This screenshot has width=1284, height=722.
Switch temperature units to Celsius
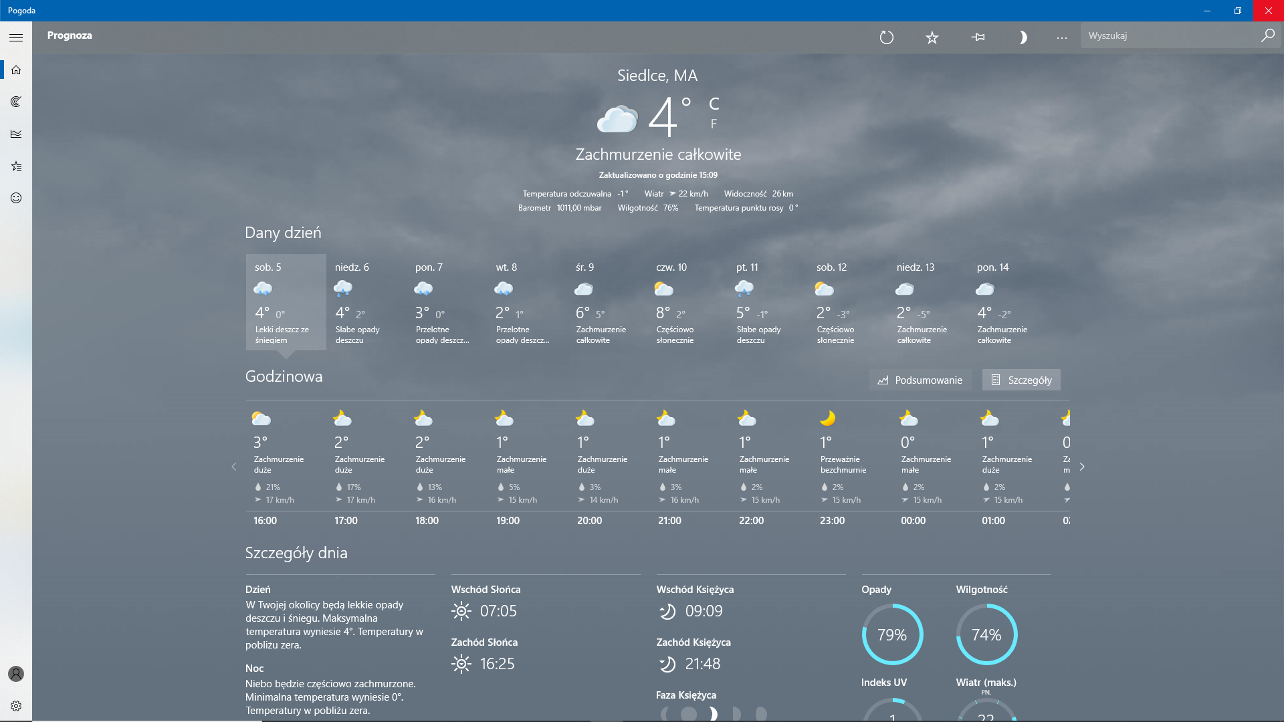coord(714,104)
